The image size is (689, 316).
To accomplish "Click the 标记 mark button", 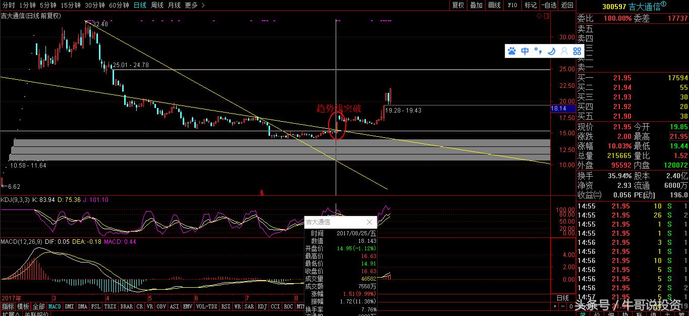I will (x=531, y=5).
